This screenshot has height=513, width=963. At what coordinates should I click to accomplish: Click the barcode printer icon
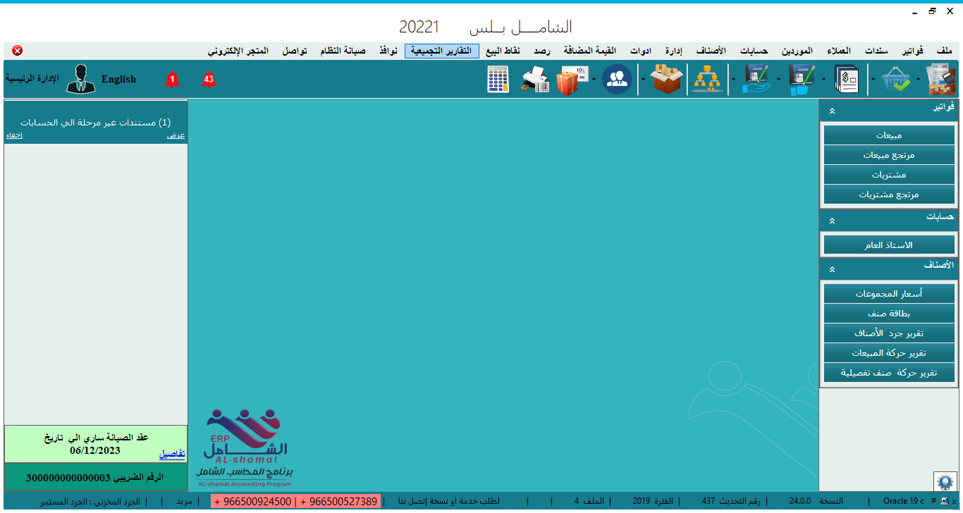click(x=534, y=80)
